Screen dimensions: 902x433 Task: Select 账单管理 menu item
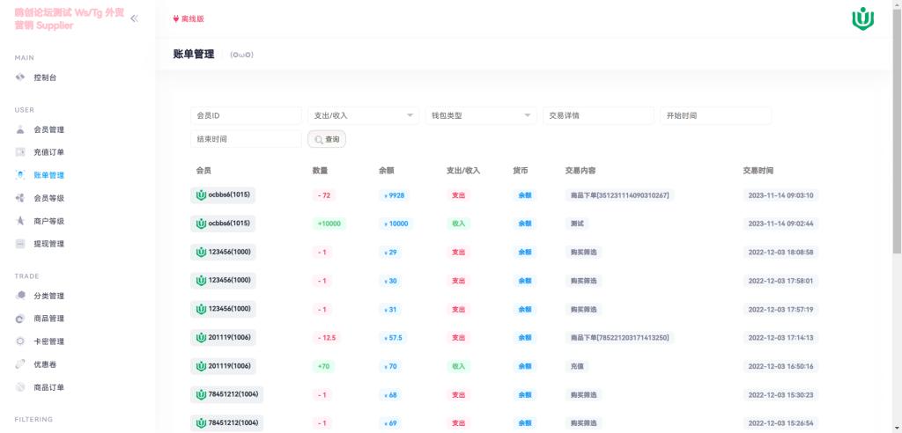(x=49, y=175)
